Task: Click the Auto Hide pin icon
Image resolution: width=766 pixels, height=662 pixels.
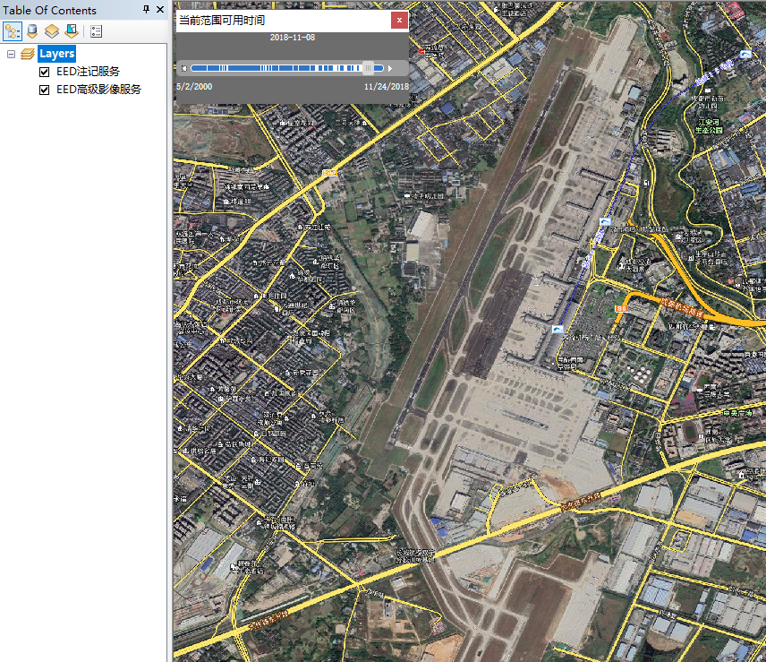Action: [x=147, y=10]
